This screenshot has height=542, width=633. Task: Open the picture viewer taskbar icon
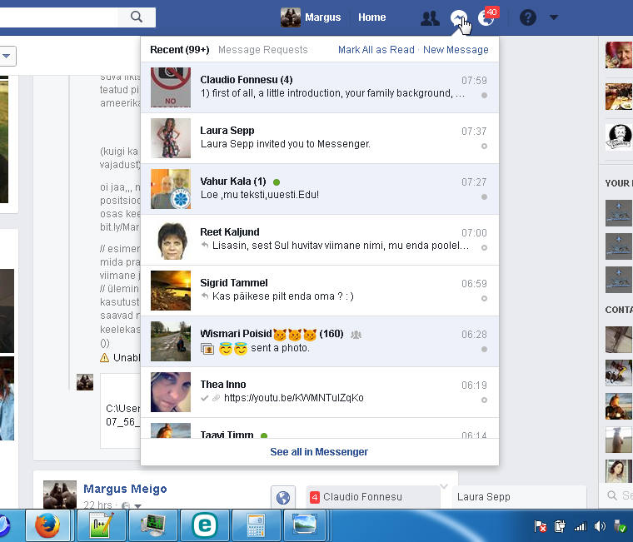pyautogui.click(x=304, y=525)
